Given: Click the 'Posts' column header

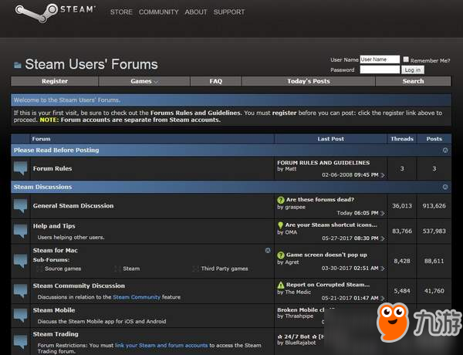Looking at the screenshot, I should (434, 139).
